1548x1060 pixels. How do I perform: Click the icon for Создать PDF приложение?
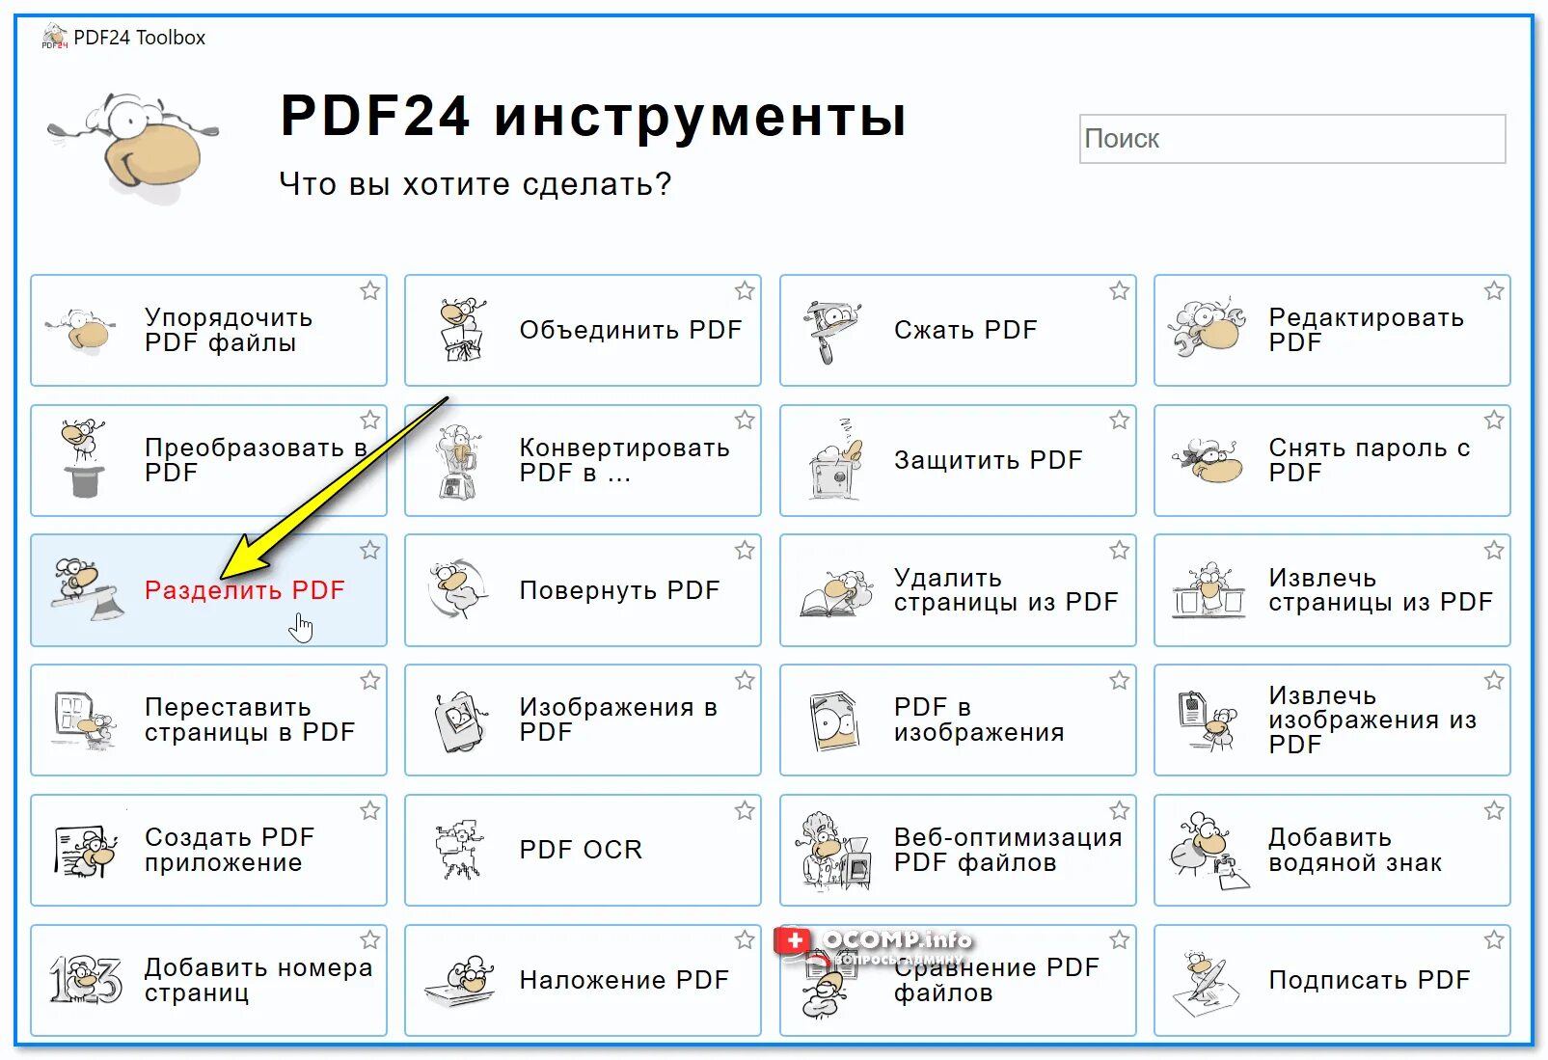(85, 850)
